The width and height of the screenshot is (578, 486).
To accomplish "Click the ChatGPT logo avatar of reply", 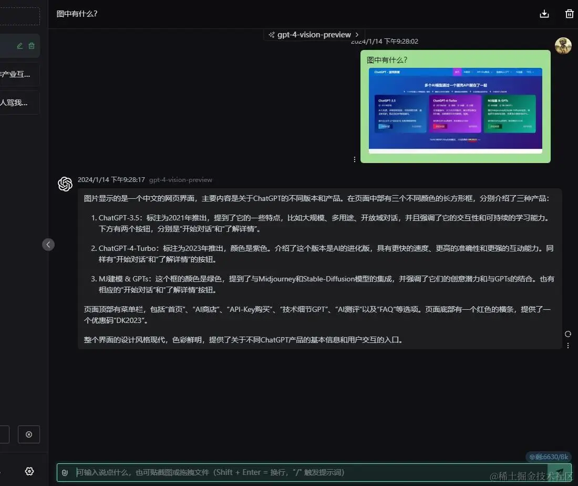I will coord(65,184).
